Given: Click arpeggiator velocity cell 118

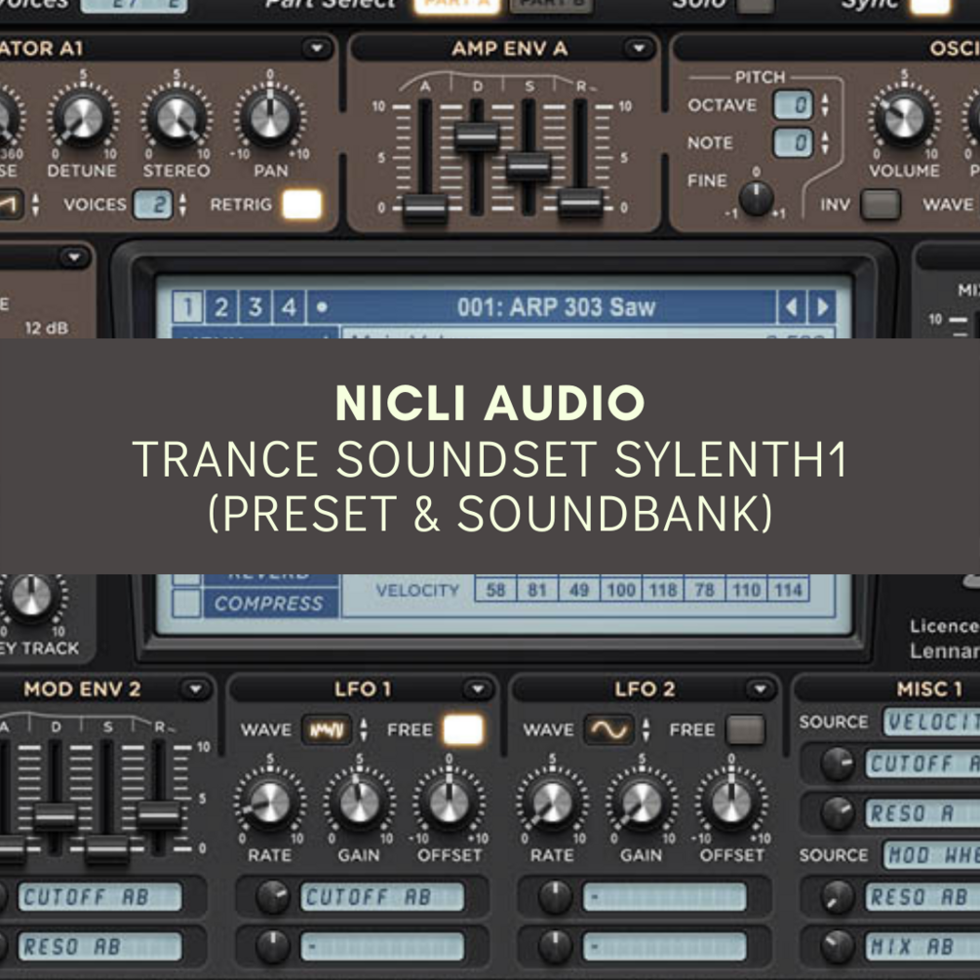Looking at the screenshot, I should click(663, 589).
